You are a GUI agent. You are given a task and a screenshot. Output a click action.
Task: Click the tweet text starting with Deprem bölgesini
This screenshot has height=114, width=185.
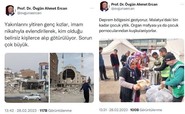139,25
